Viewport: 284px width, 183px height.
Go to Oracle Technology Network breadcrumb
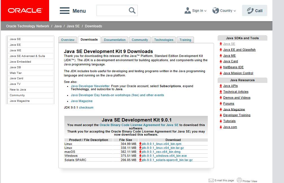click(x=28, y=26)
